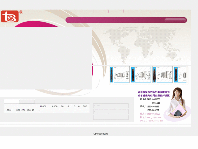Click the website address www.jzbst.com
The image size is (198, 149).
tap(154, 118)
